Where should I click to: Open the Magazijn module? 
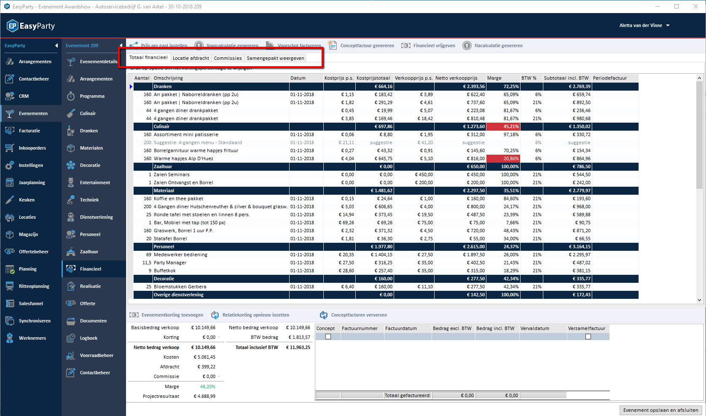click(x=31, y=234)
